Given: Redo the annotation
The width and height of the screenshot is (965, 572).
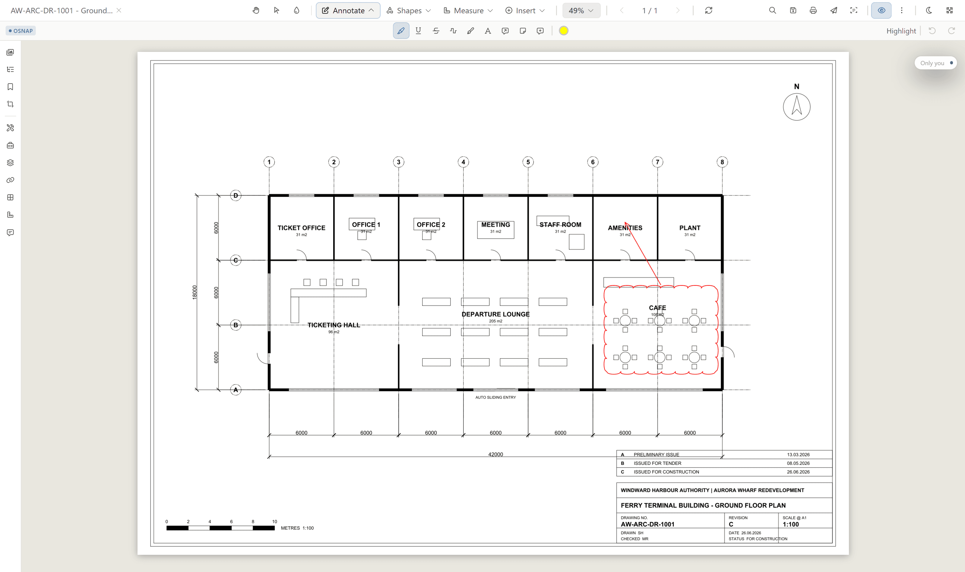Looking at the screenshot, I should (x=951, y=31).
